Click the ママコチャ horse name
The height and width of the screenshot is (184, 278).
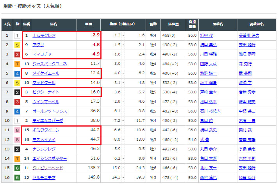[x=42, y=54]
